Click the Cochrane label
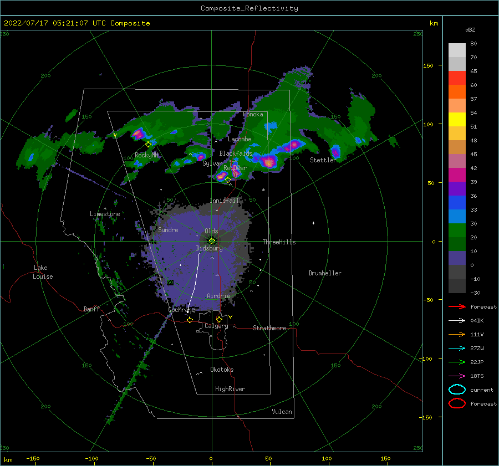The height and width of the screenshot is (466, 499). (x=181, y=310)
